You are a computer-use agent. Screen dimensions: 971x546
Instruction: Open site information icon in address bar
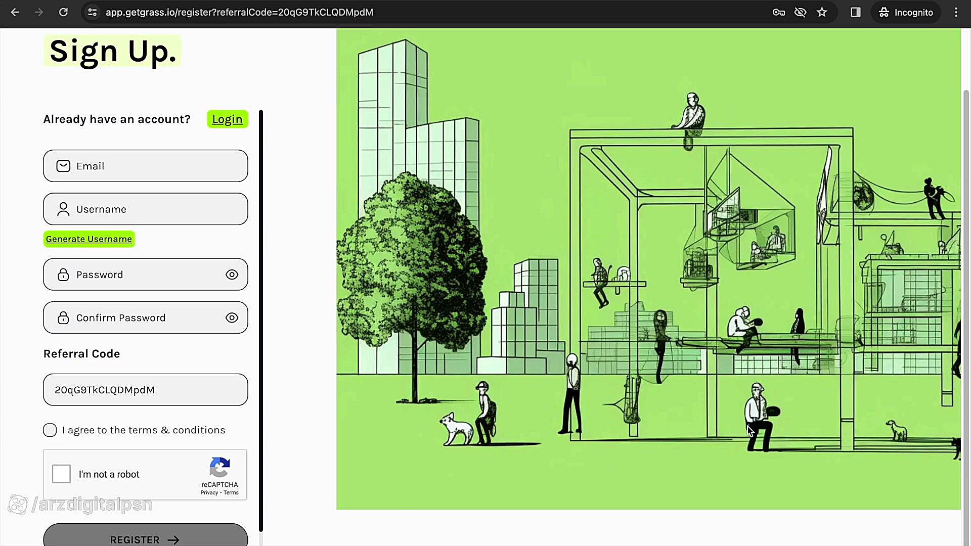(x=92, y=12)
